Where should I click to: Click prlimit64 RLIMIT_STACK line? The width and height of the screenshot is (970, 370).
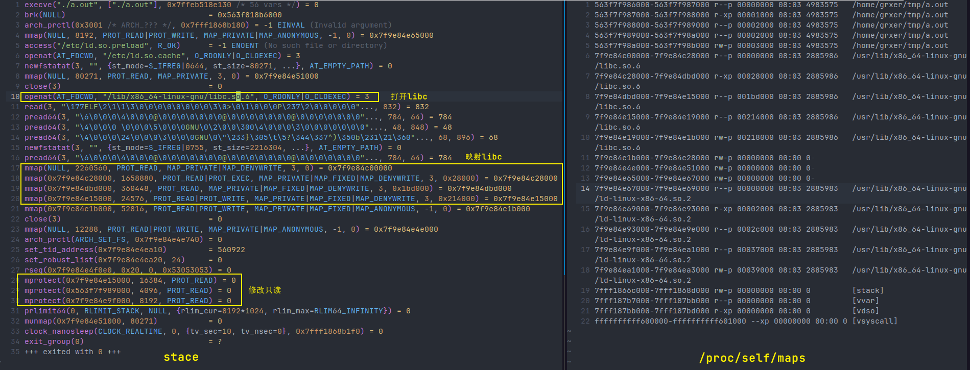tap(218, 311)
